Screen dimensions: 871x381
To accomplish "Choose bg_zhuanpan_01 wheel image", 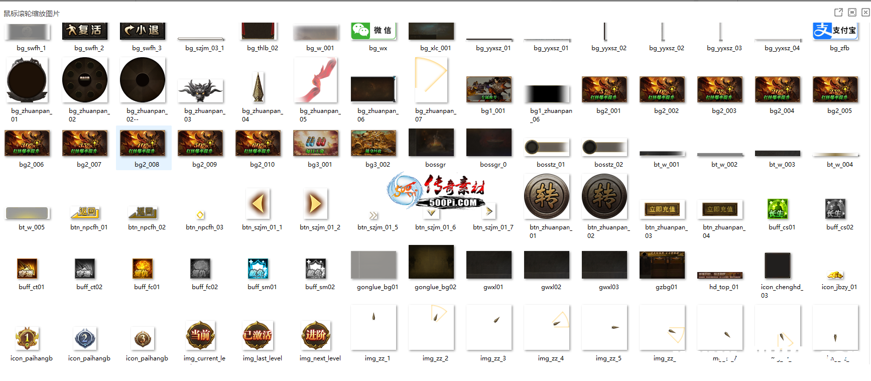I will click(x=27, y=80).
